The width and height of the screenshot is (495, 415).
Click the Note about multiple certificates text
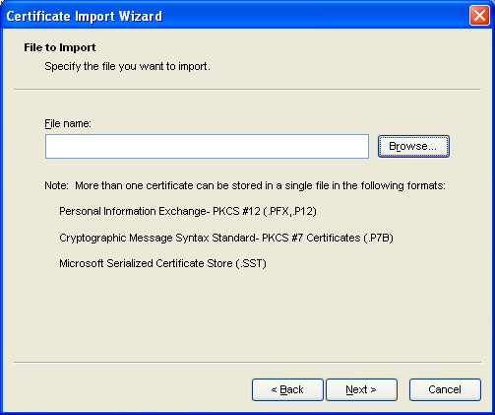pos(245,186)
